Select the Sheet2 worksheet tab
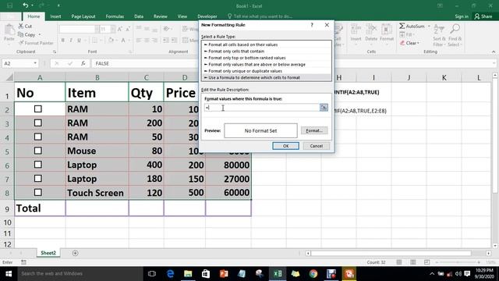The image size is (499, 281). [48, 253]
